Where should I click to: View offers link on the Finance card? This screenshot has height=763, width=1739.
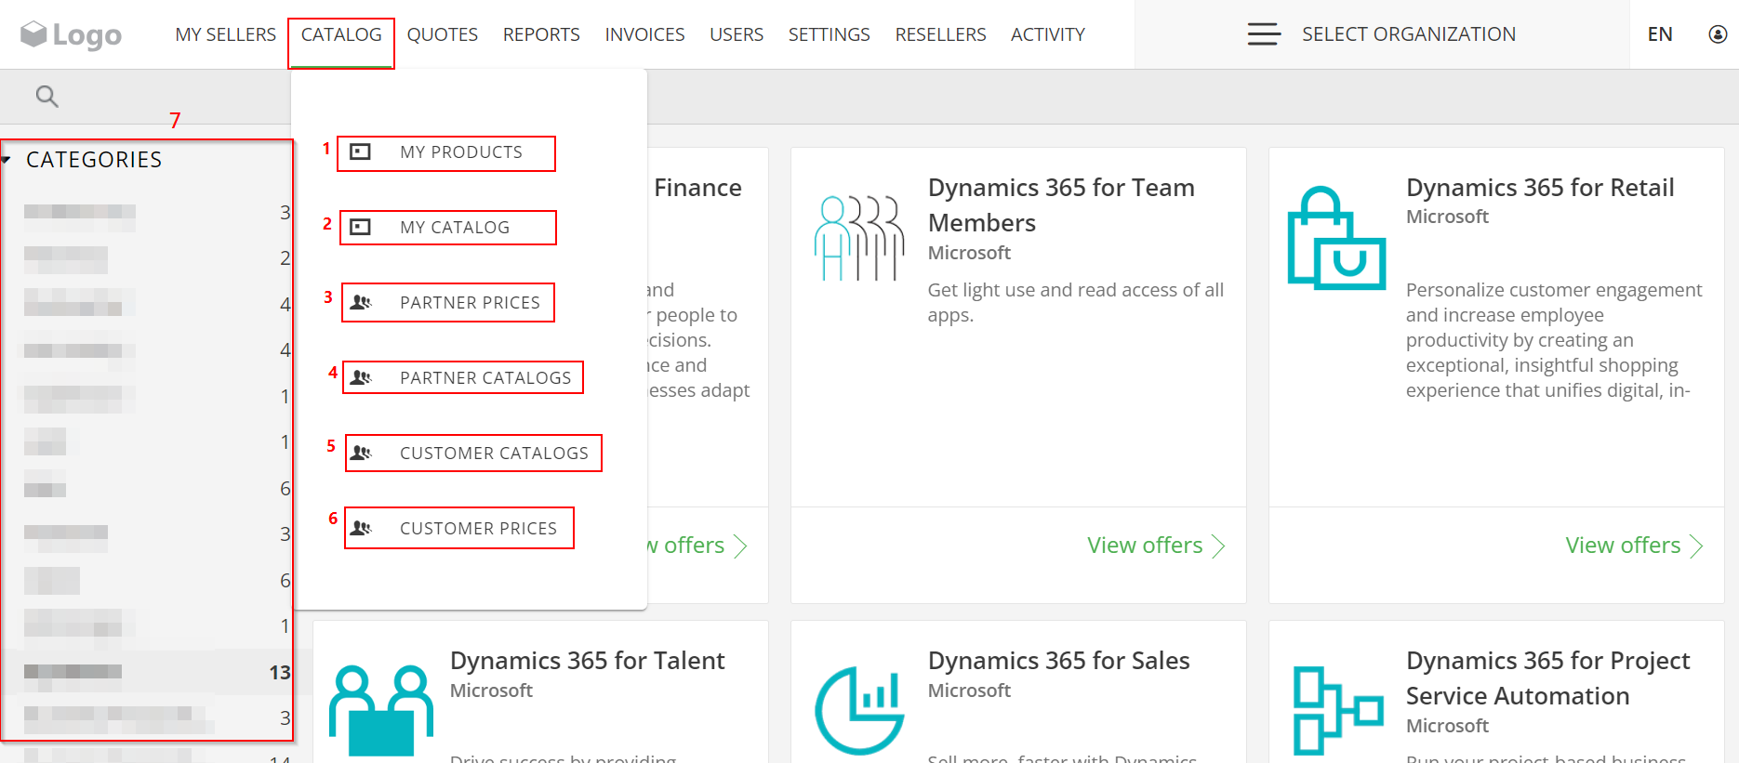pos(697,546)
